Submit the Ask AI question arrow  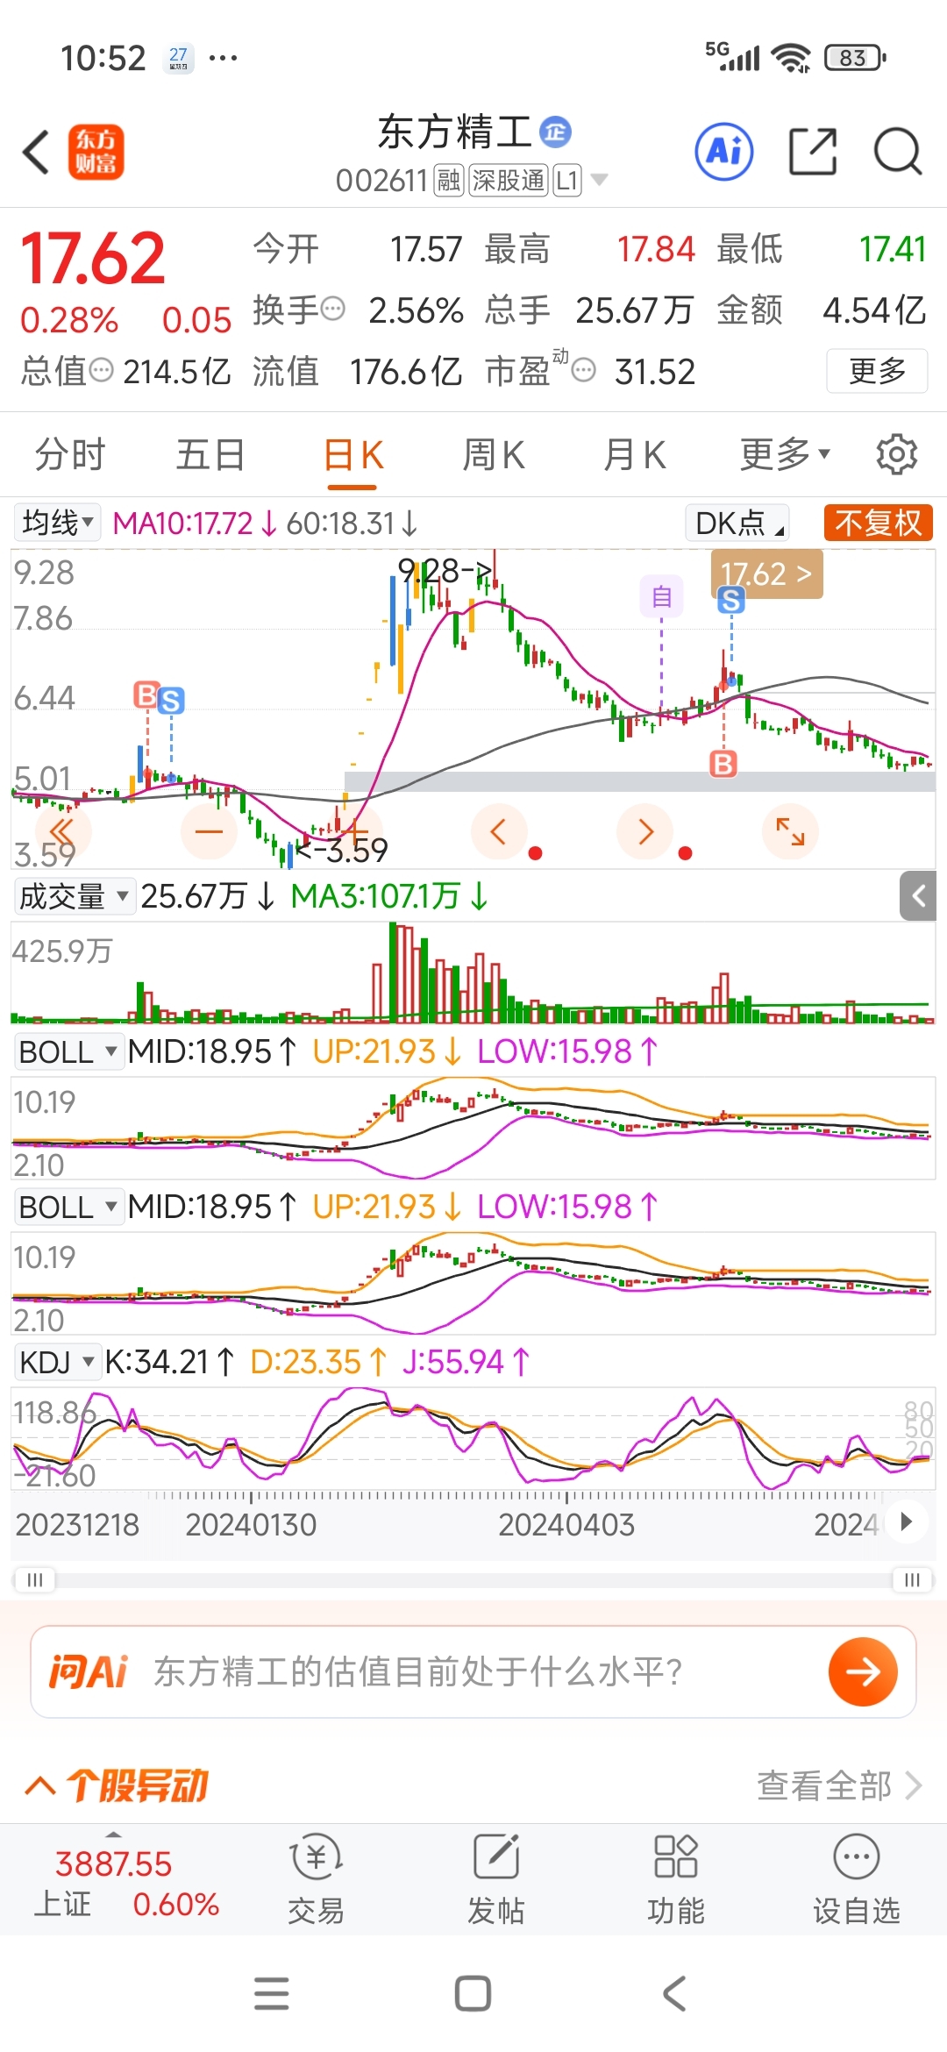[863, 1671]
